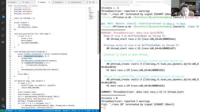Select language mode C in status bar
Screen dimensions: 200x112
82,111
